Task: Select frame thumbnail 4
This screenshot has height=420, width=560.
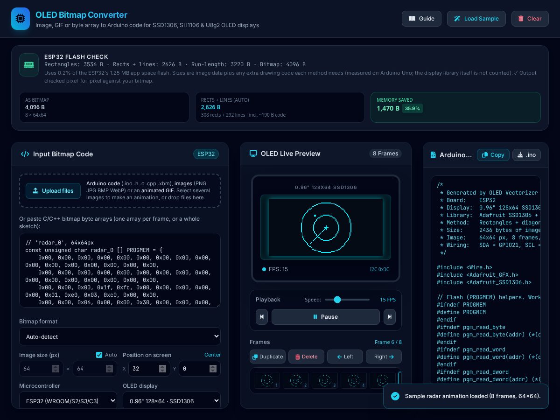Action: point(354,380)
